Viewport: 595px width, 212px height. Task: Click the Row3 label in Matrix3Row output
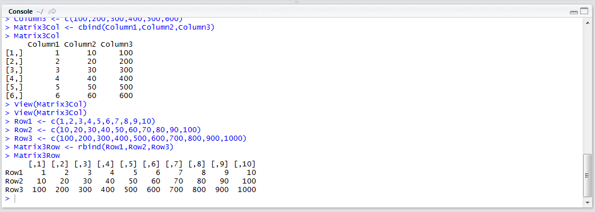pos(14,190)
